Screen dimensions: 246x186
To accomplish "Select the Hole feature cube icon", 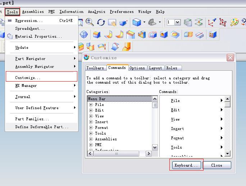I will click(x=164, y=34).
